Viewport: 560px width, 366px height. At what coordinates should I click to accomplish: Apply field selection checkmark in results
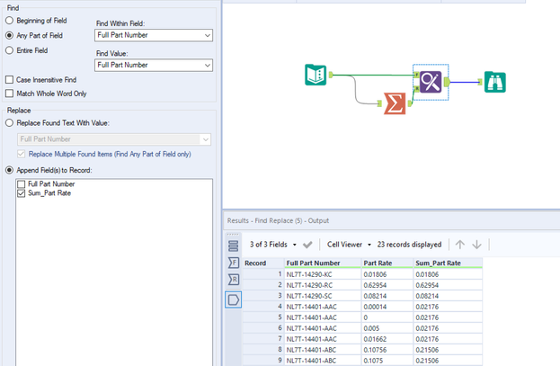click(x=307, y=245)
